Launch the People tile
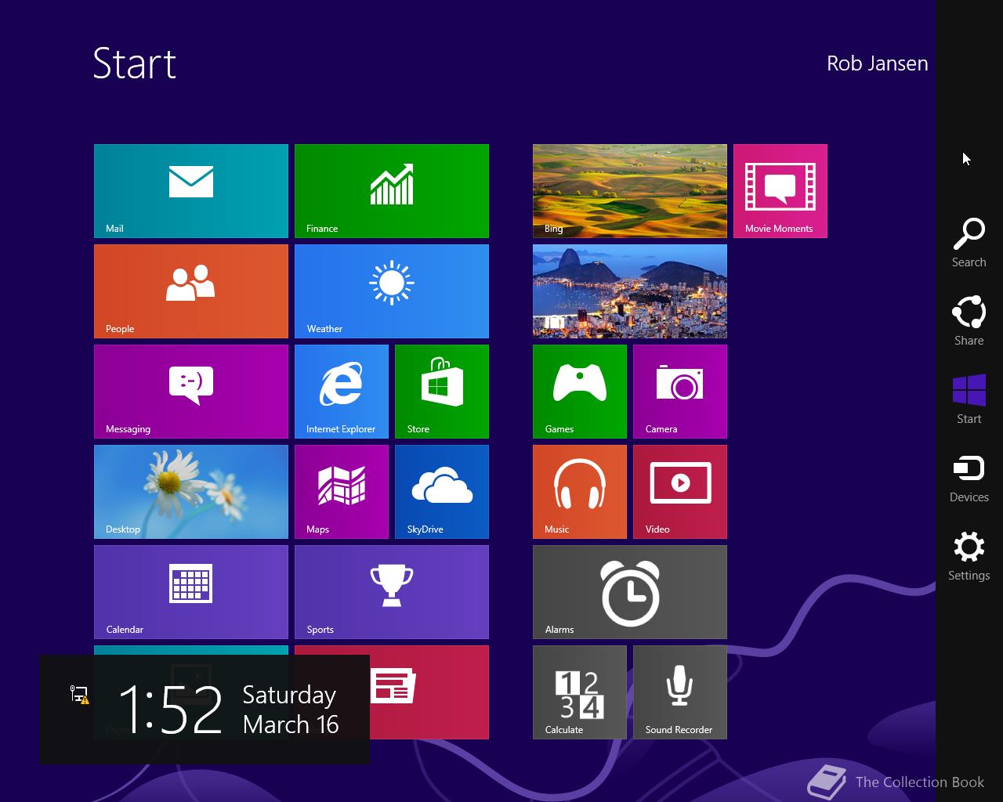Image resolution: width=1003 pixels, height=802 pixels. pos(191,291)
